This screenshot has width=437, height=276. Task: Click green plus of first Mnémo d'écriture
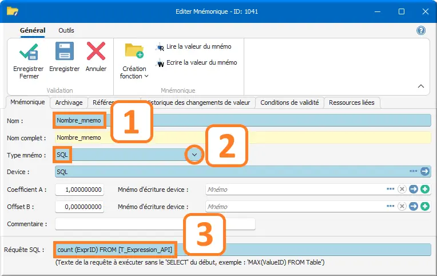click(x=425, y=189)
